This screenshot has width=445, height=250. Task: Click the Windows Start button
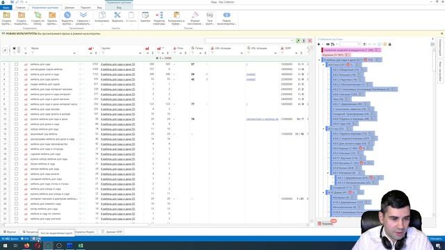(5, 245)
